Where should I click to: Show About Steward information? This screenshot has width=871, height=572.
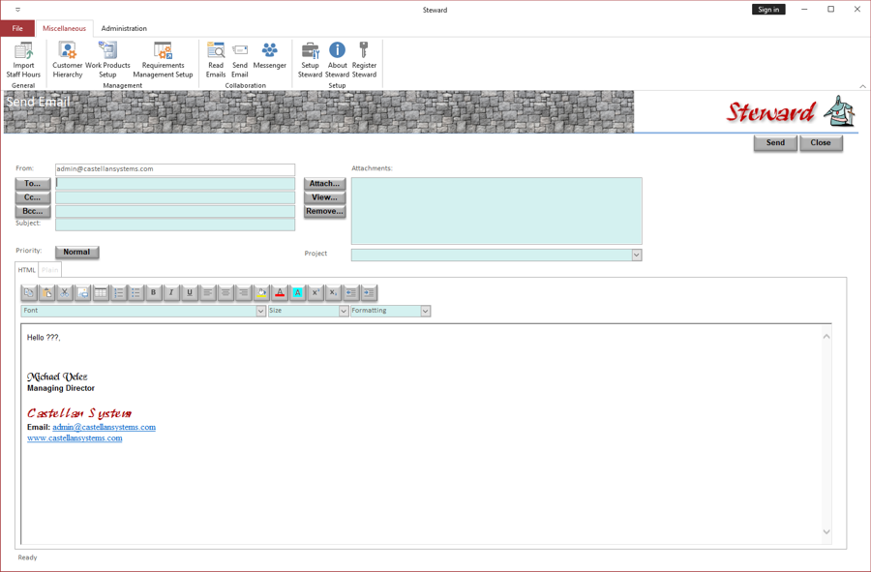pyautogui.click(x=337, y=60)
